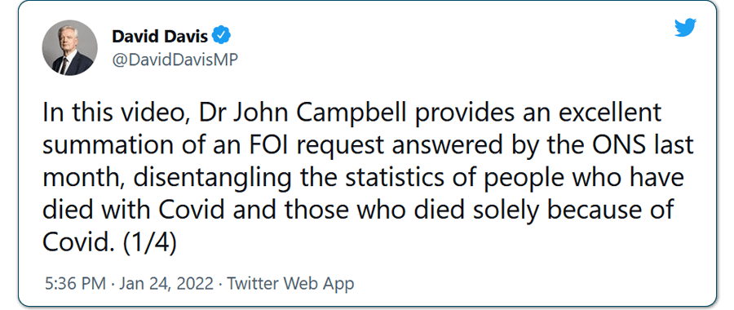Click the @DavidDavisMP handle
This screenshot has width=734, height=310.
point(175,60)
